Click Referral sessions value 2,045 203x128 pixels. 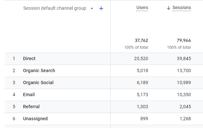[185, 107]
